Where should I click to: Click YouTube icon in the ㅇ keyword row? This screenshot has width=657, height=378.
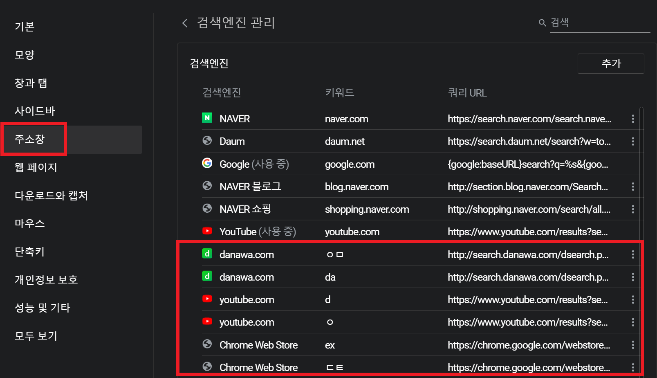pos(207,321)
